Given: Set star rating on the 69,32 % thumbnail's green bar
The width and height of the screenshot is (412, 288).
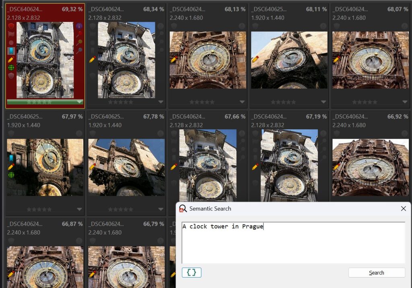Looking at the screenshot, I should click(x=39, y=102).
